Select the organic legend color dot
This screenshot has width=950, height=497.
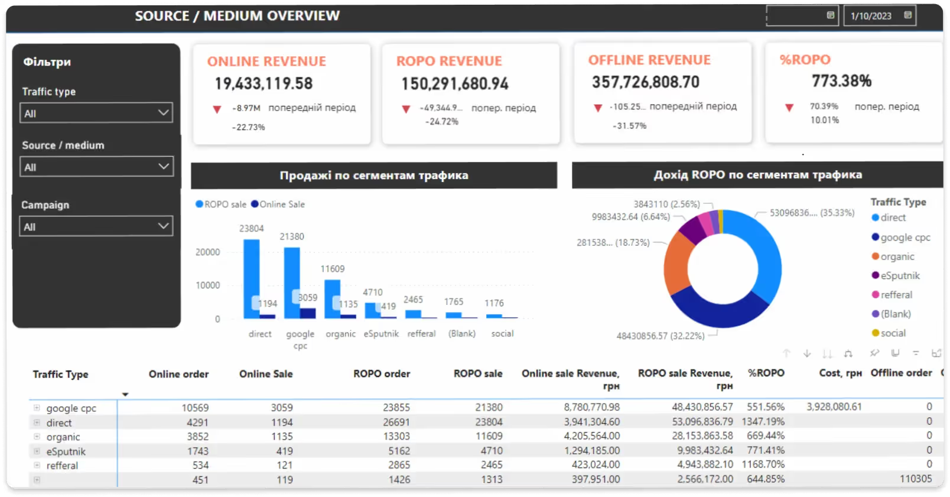coord(876,256)
